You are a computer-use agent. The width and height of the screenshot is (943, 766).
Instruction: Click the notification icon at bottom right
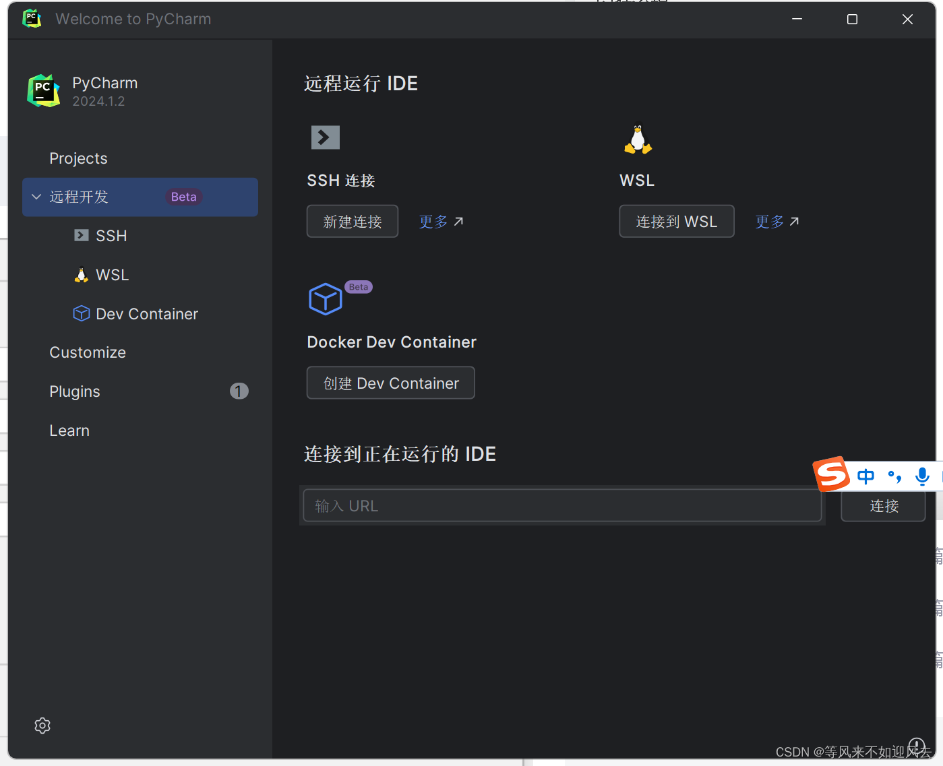click(917, 746)
